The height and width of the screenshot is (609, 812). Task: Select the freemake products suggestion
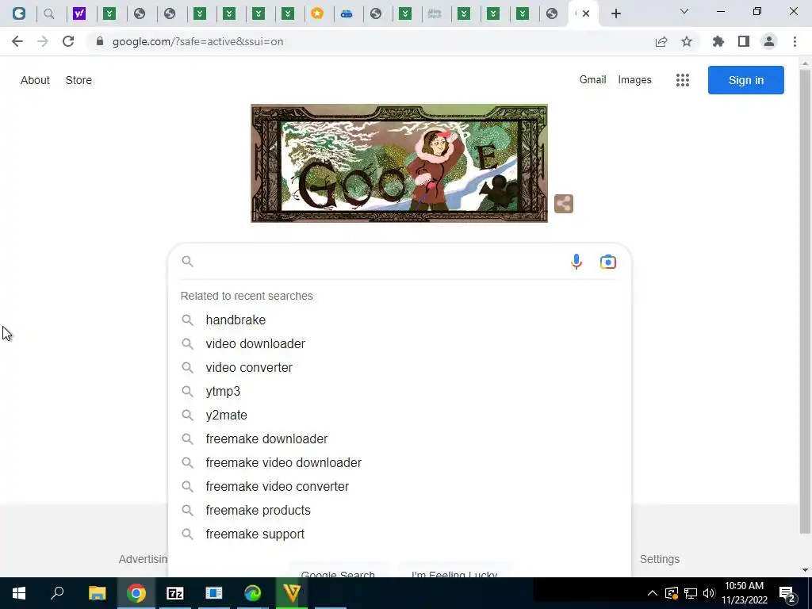pyautogui.click(x=399, y=511)
